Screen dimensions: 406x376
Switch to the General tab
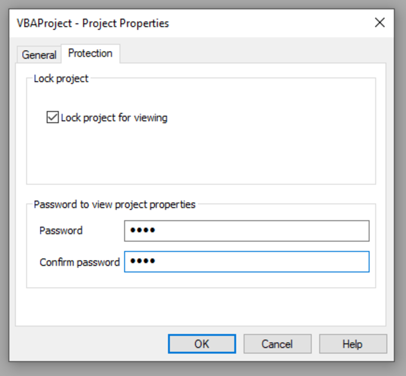coord(39,54)
